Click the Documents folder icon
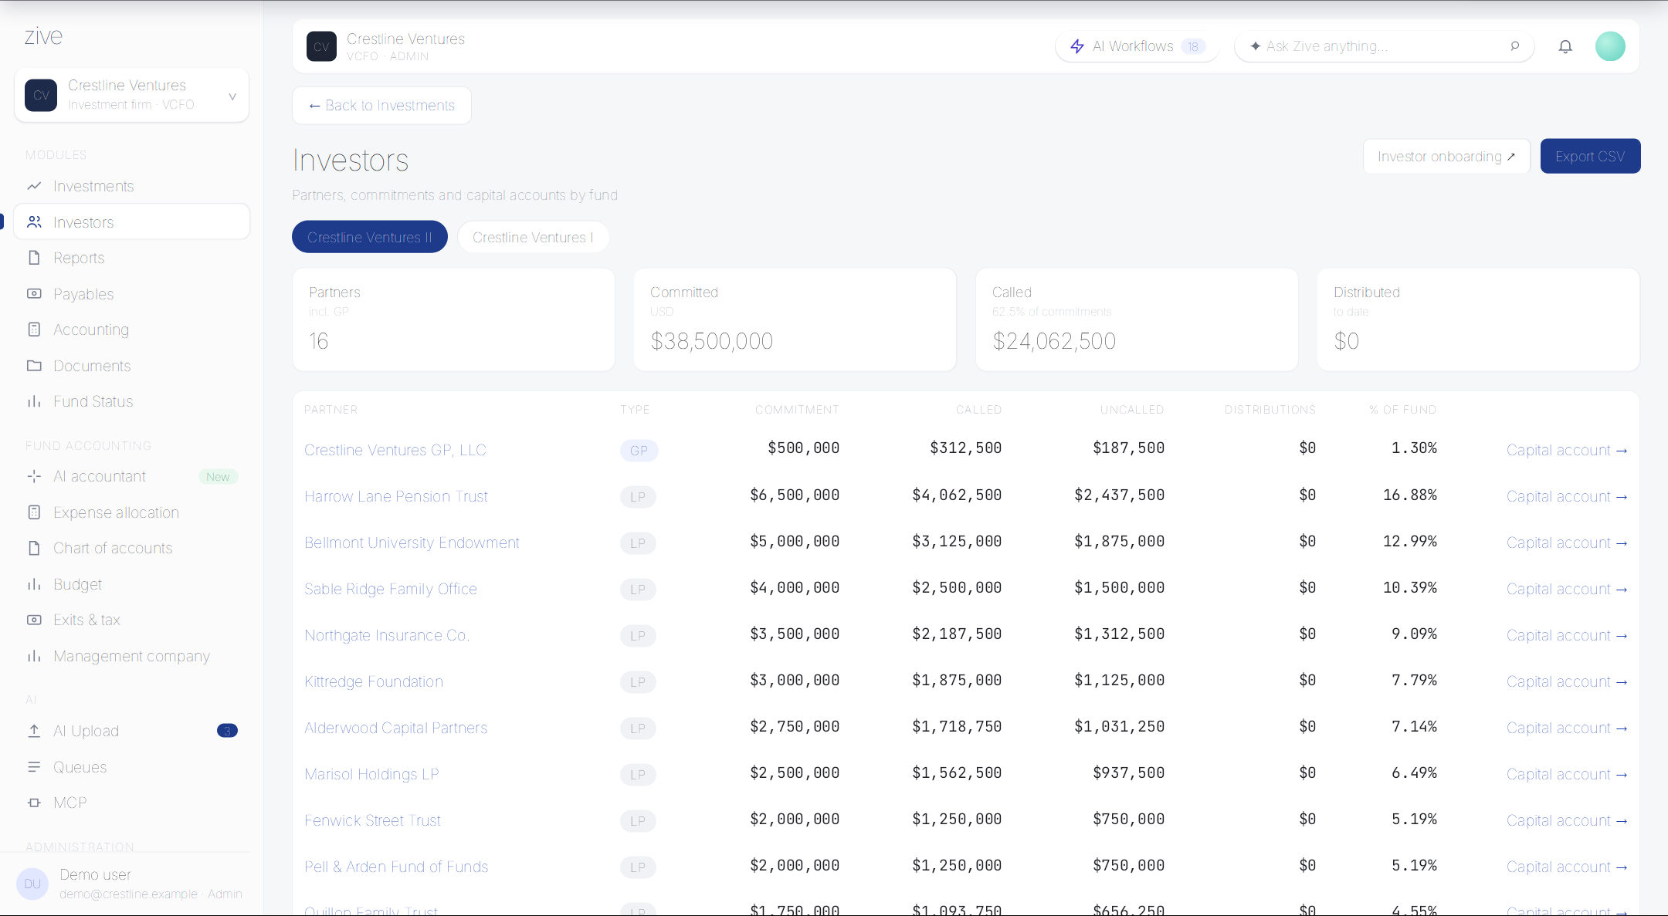1668x916 pixels. click(x=34, y=366)
